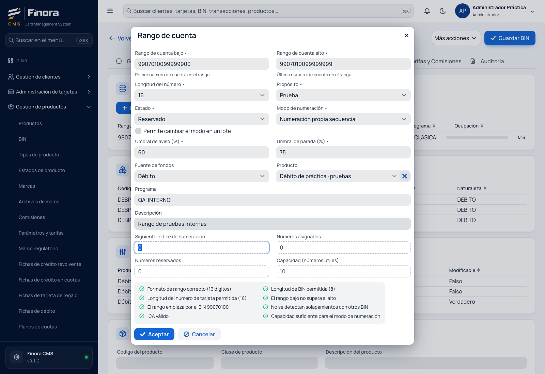Sort by Modificable column arrows
This screenshot has height=374, width=545.
(x=479, y=270)
